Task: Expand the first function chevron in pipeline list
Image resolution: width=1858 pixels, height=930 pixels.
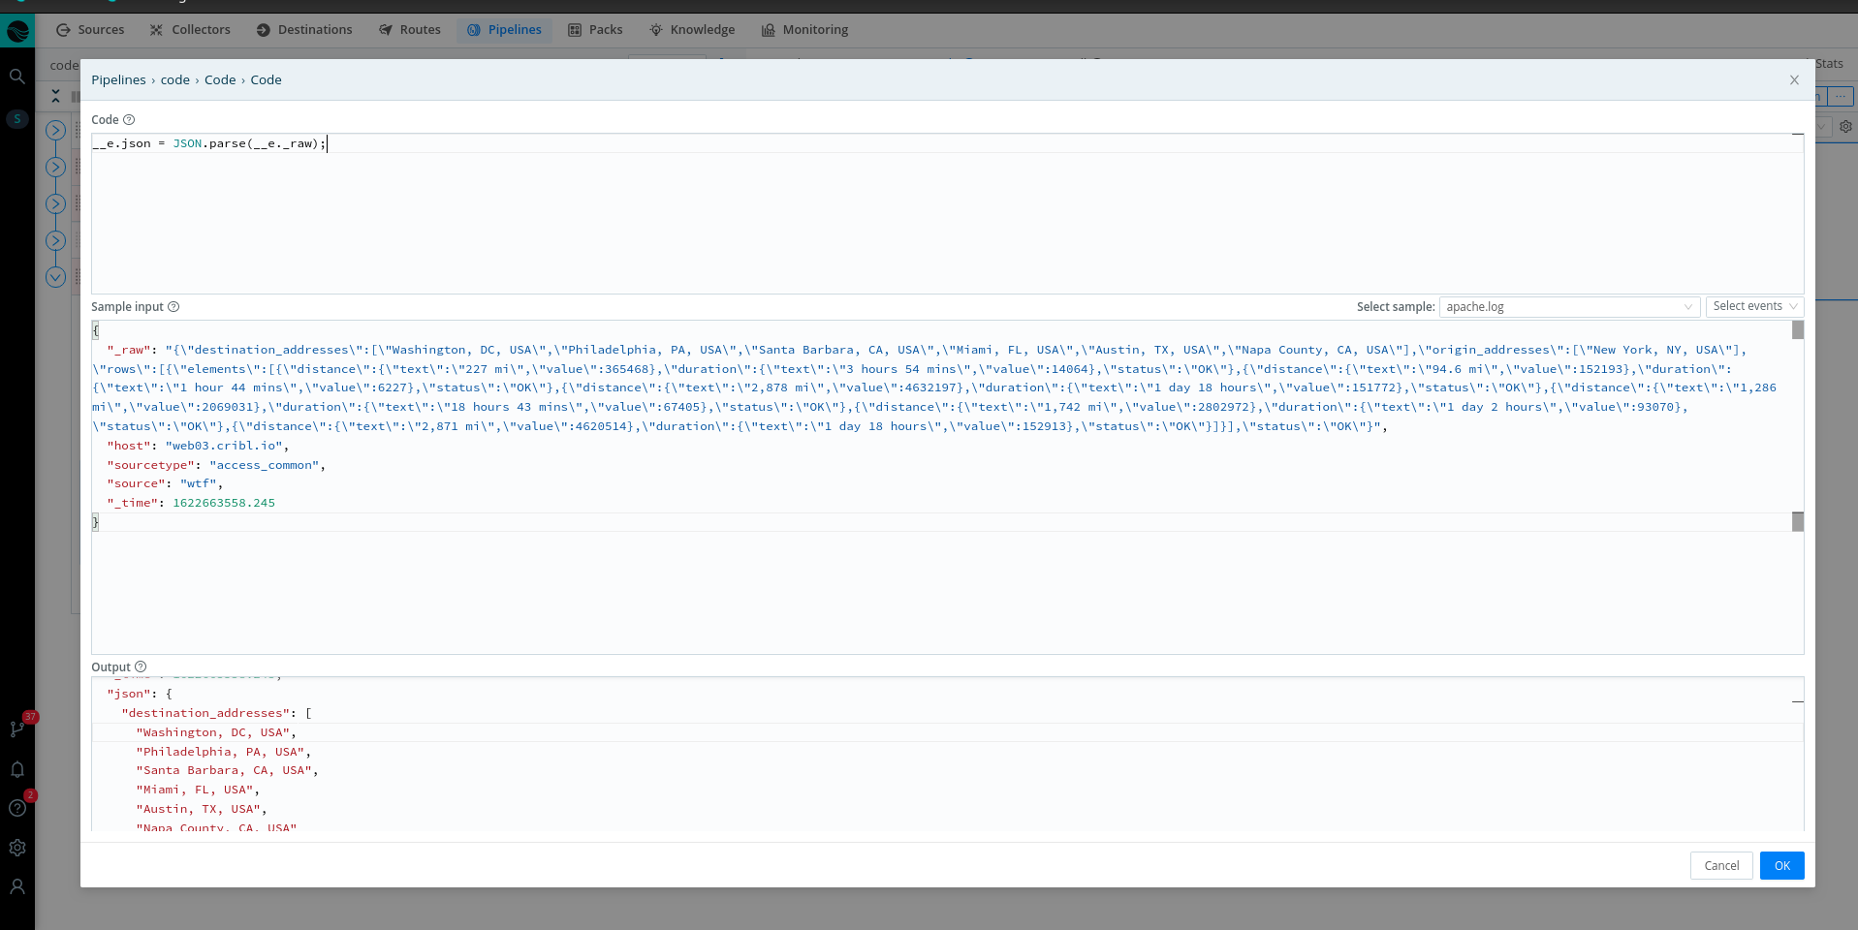Action: 55,130
